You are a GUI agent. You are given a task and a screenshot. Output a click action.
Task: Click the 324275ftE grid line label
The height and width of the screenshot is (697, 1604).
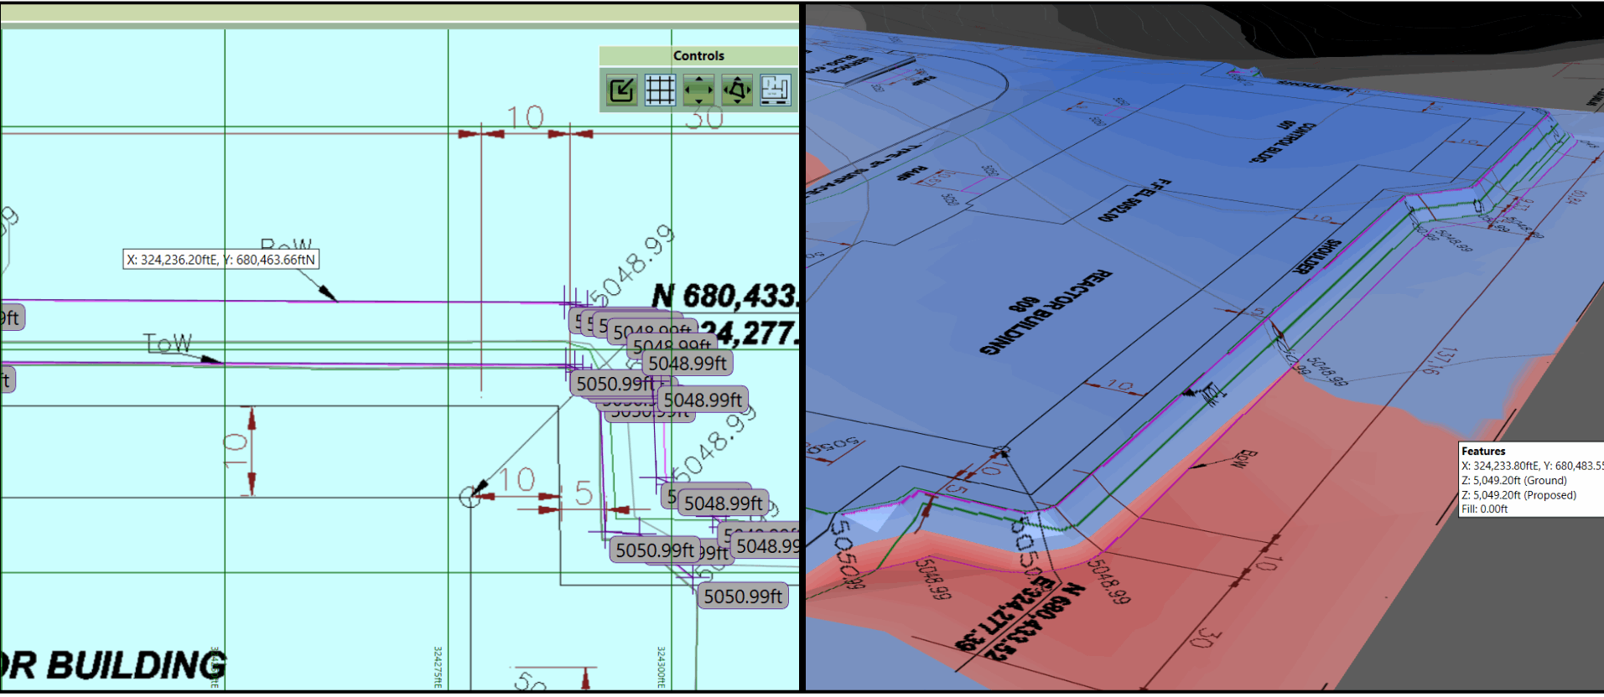tap(437, 667)
